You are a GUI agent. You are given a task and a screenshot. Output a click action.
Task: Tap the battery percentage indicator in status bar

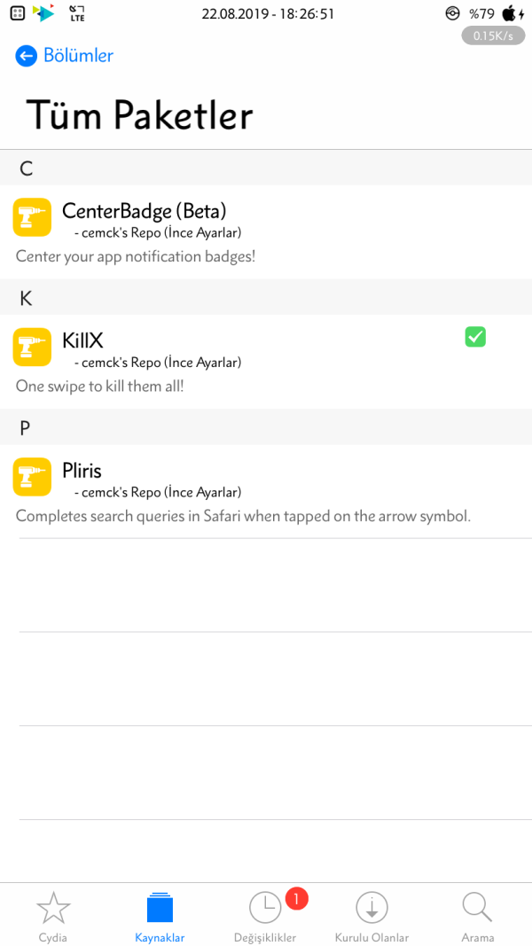point(481,13)
